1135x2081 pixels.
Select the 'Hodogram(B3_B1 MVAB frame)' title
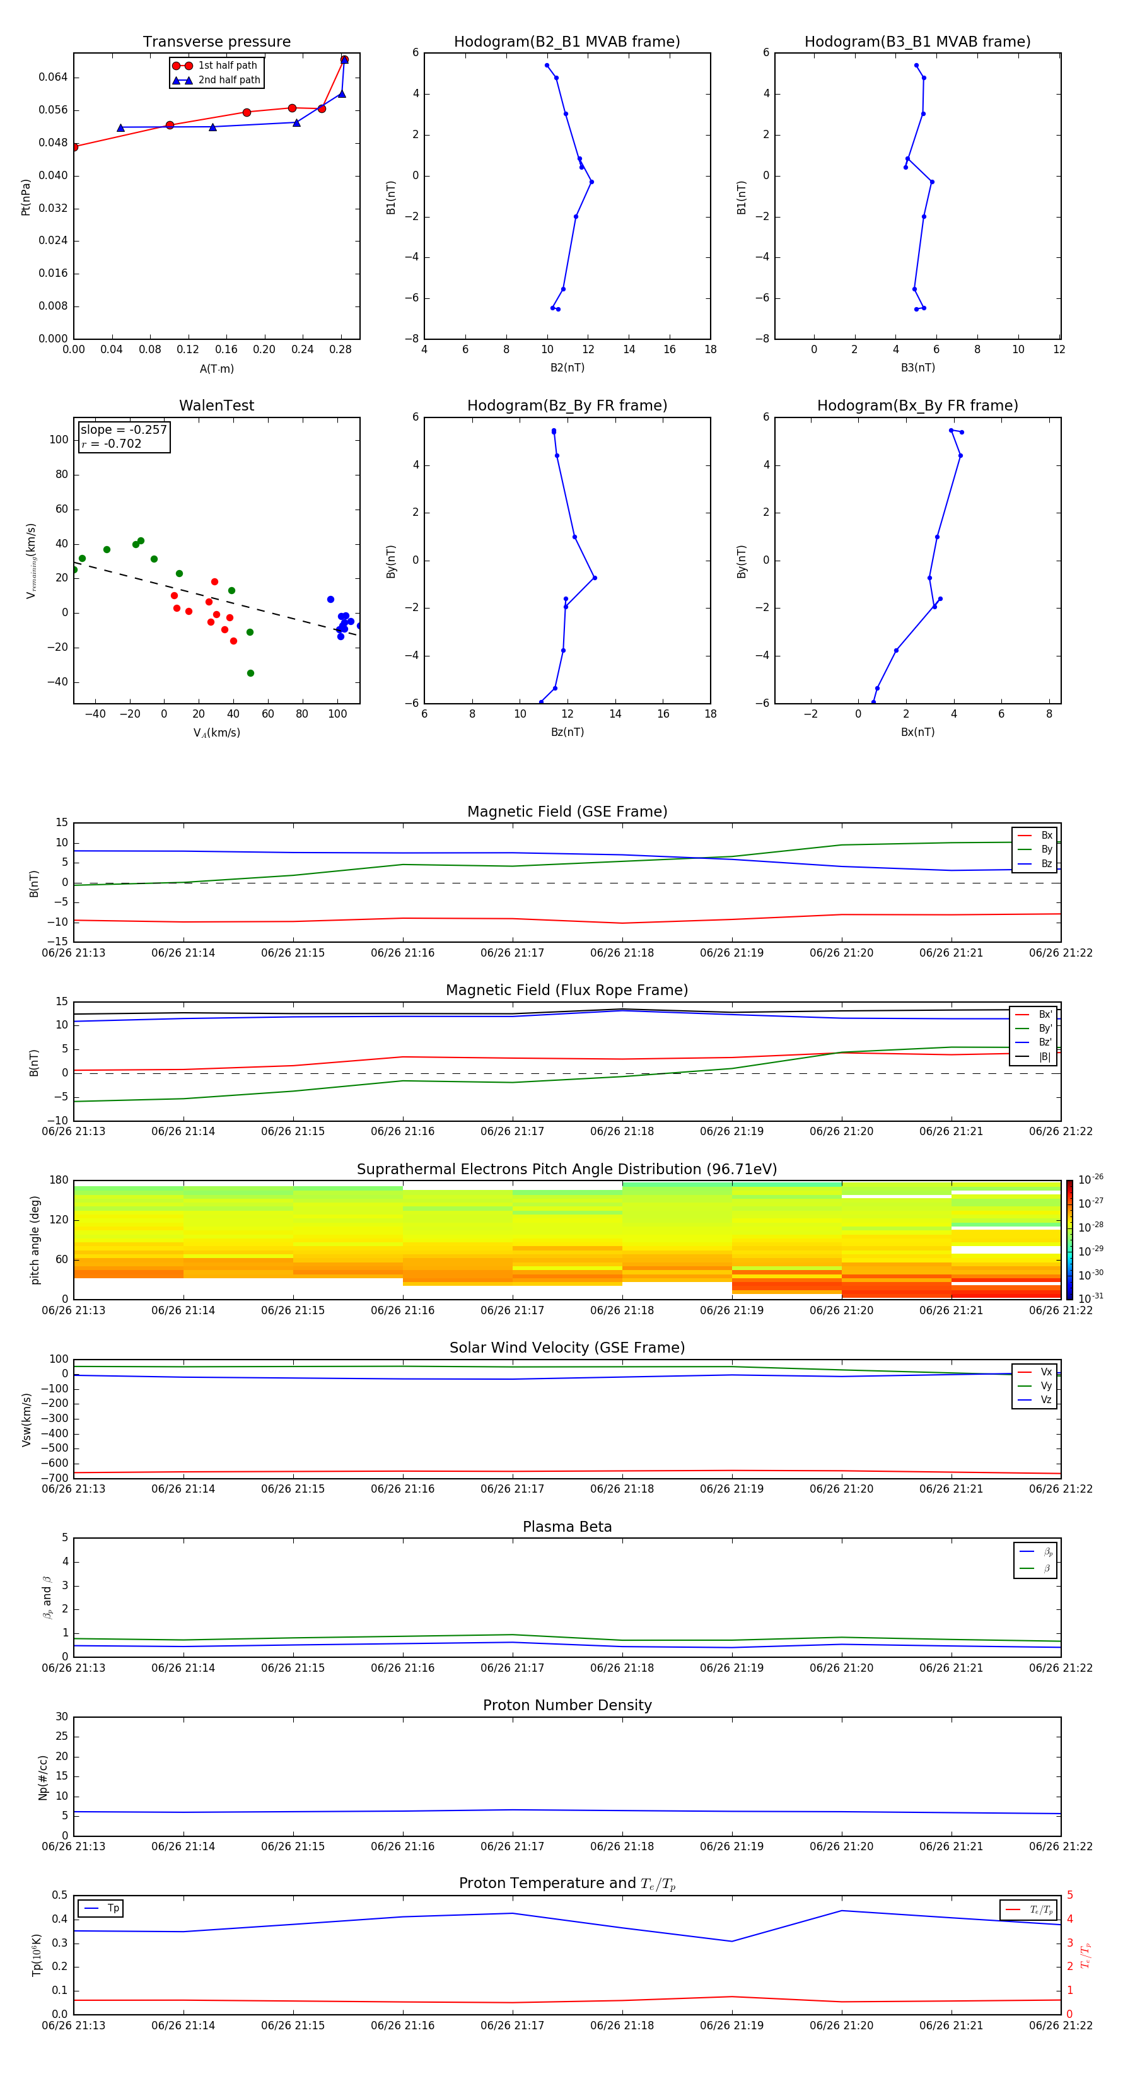pyautogui.click(x=917, y=42)
